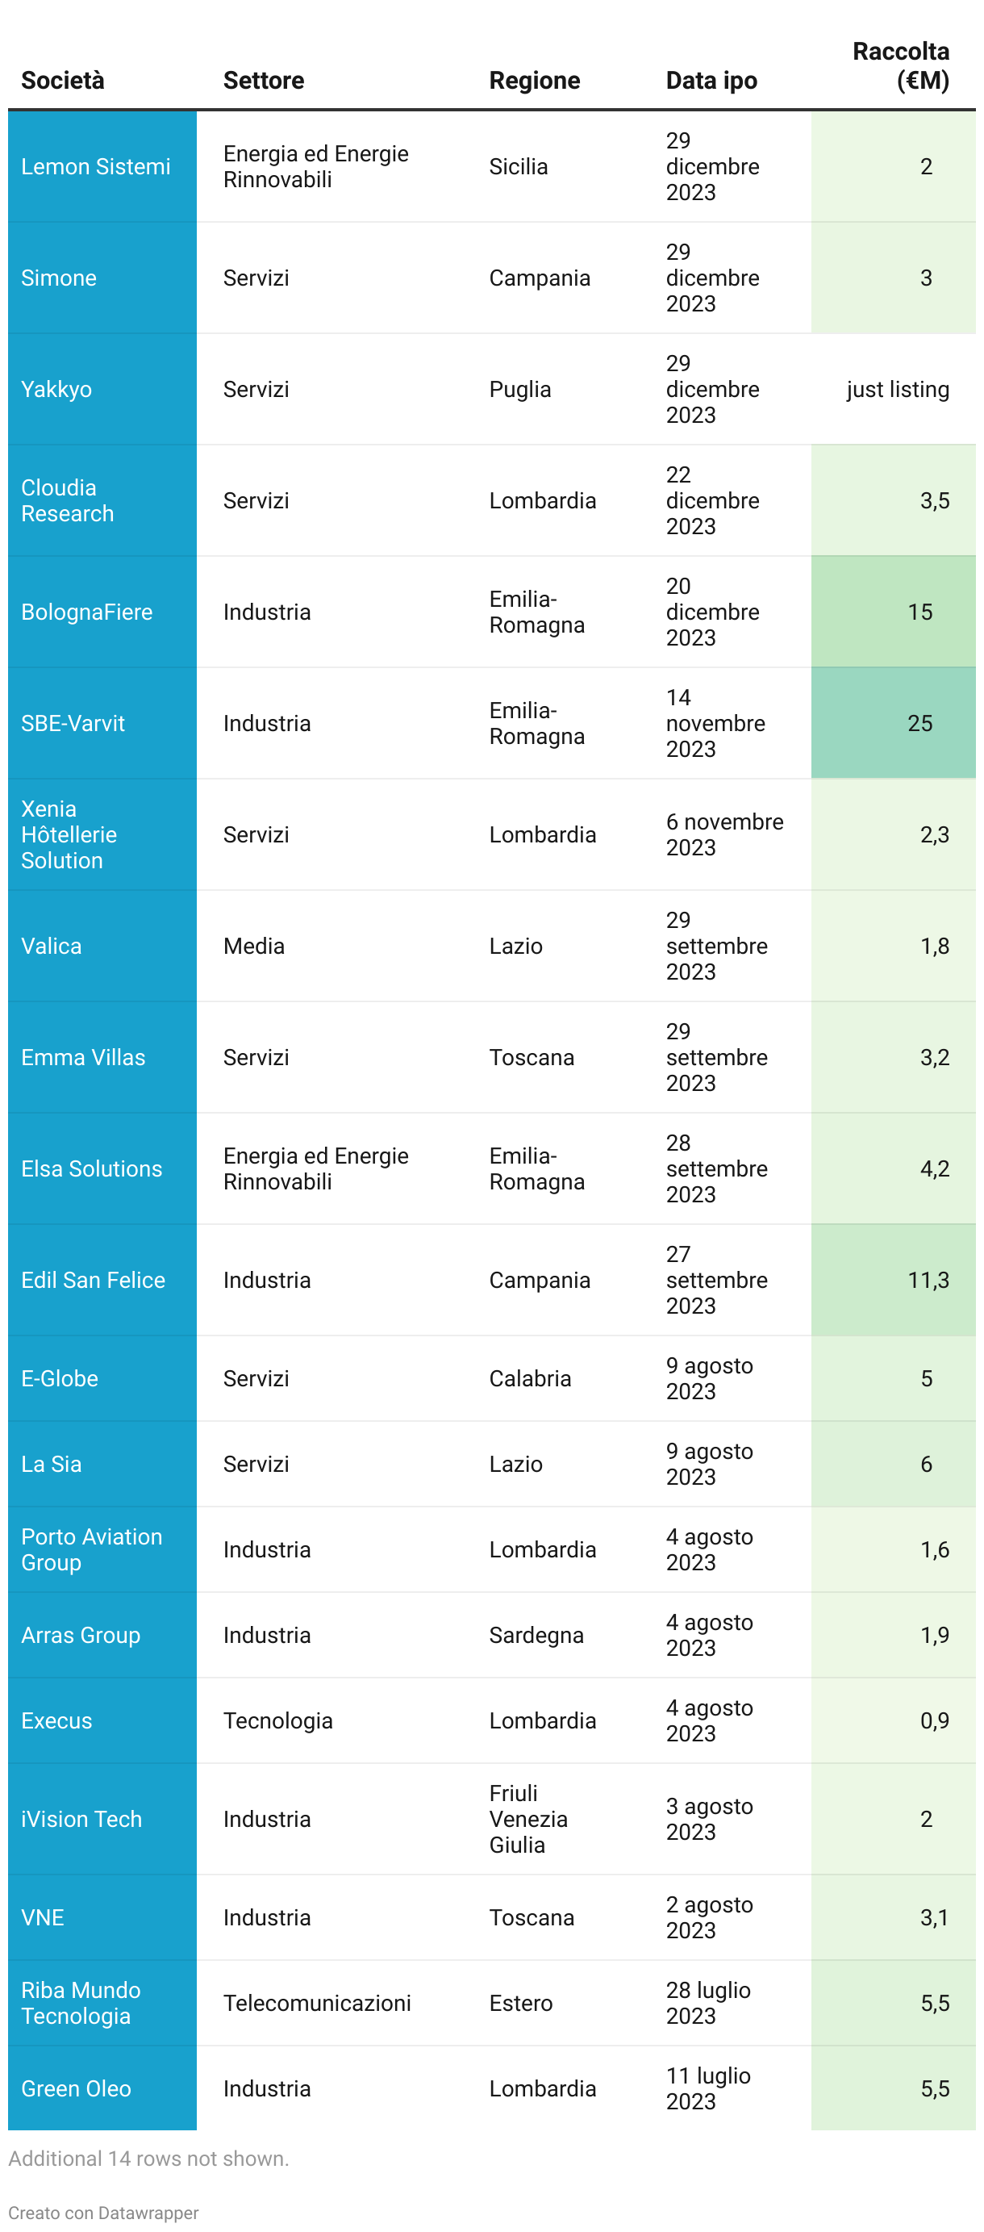Click the BolognaFiere raccolta value 15 cell

click(x=919, y=612)
